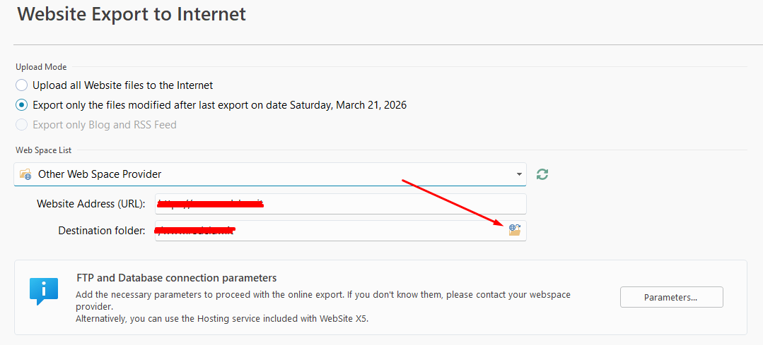The image size is (763, 345).
Task: Click the 'Add the necessary parameters' description text
Action: (x=323, y=294)
